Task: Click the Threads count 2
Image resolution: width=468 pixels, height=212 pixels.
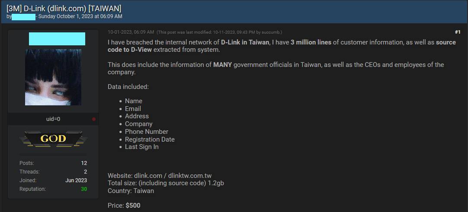Action: tap(85, 172)
